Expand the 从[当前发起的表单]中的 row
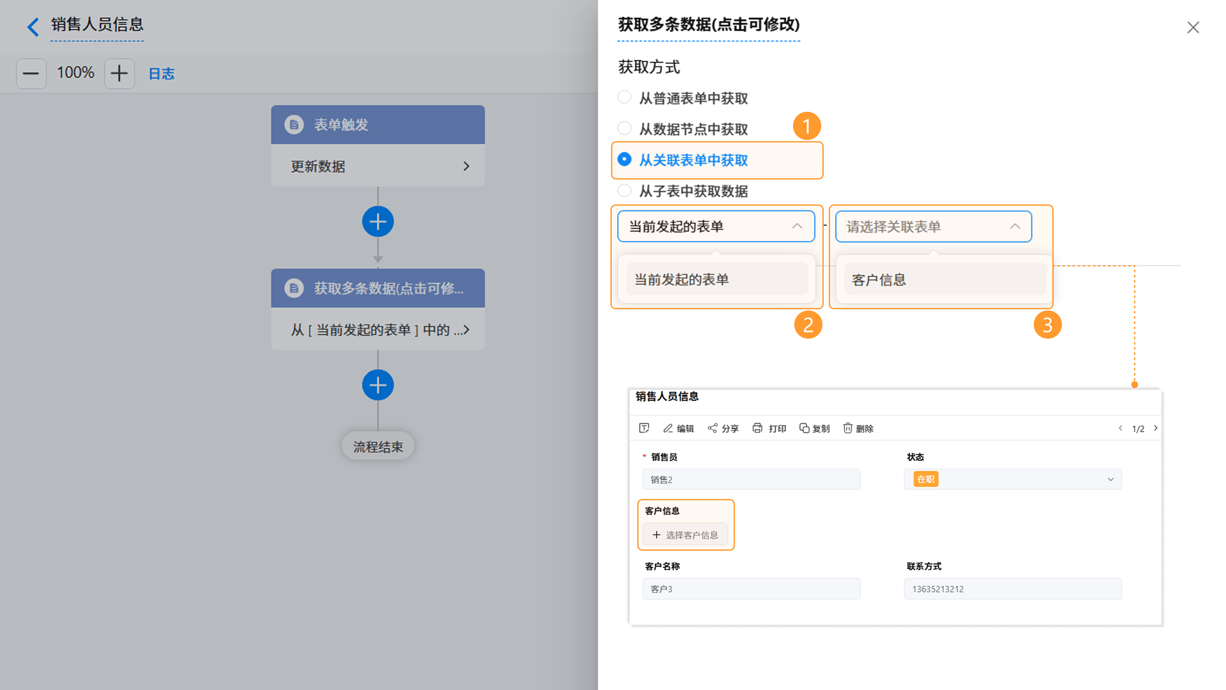Image resolution: width=1226 pixels, height=690 pixels. 378,329
